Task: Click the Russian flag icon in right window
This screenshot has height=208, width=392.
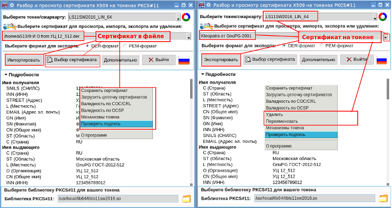Action: [x=379, y=60]
